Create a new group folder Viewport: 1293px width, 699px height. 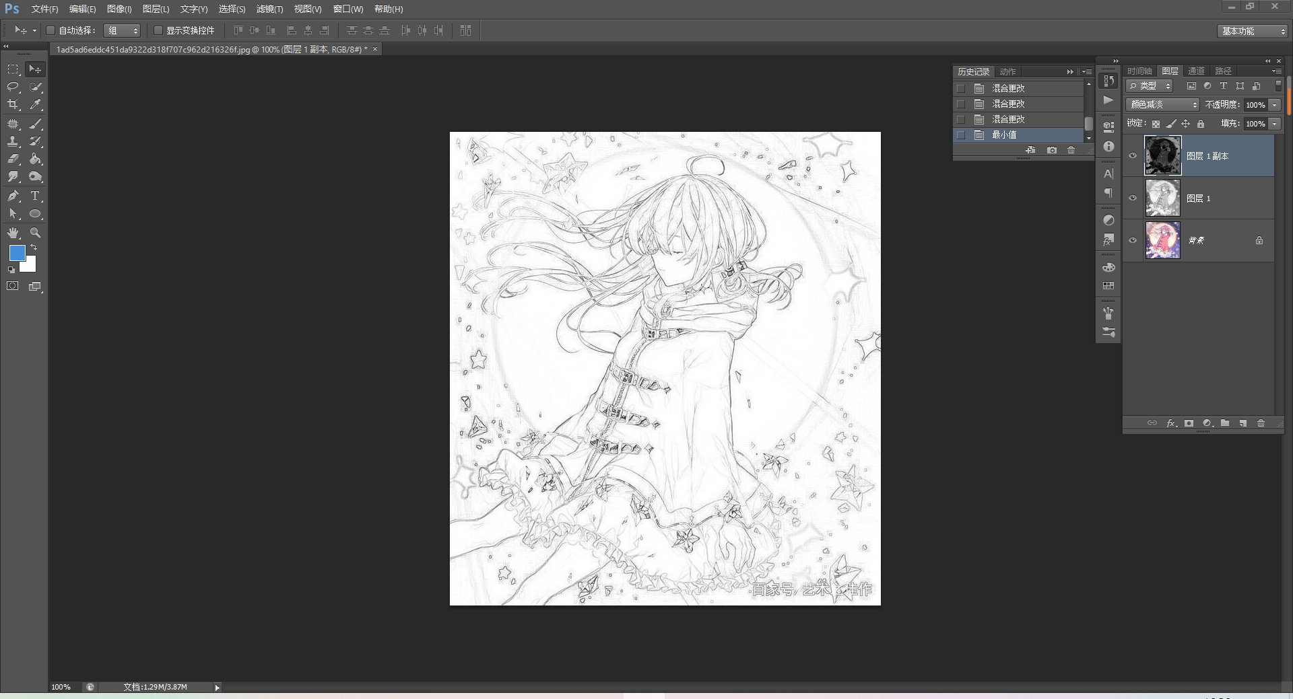pos(1225,423)
